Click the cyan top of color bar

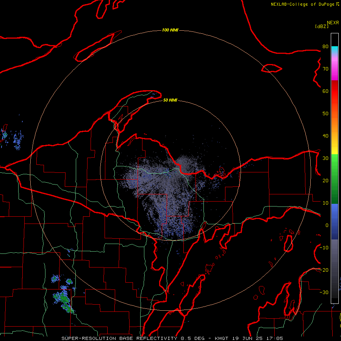[x=335, y=50]
